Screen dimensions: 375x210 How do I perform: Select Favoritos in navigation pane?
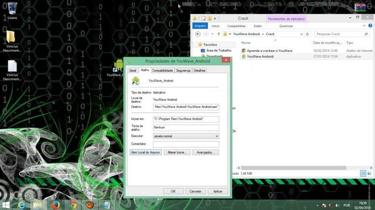coord(210,44)
